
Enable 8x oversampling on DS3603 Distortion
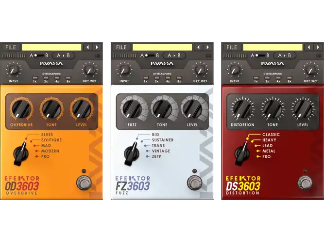290,78
